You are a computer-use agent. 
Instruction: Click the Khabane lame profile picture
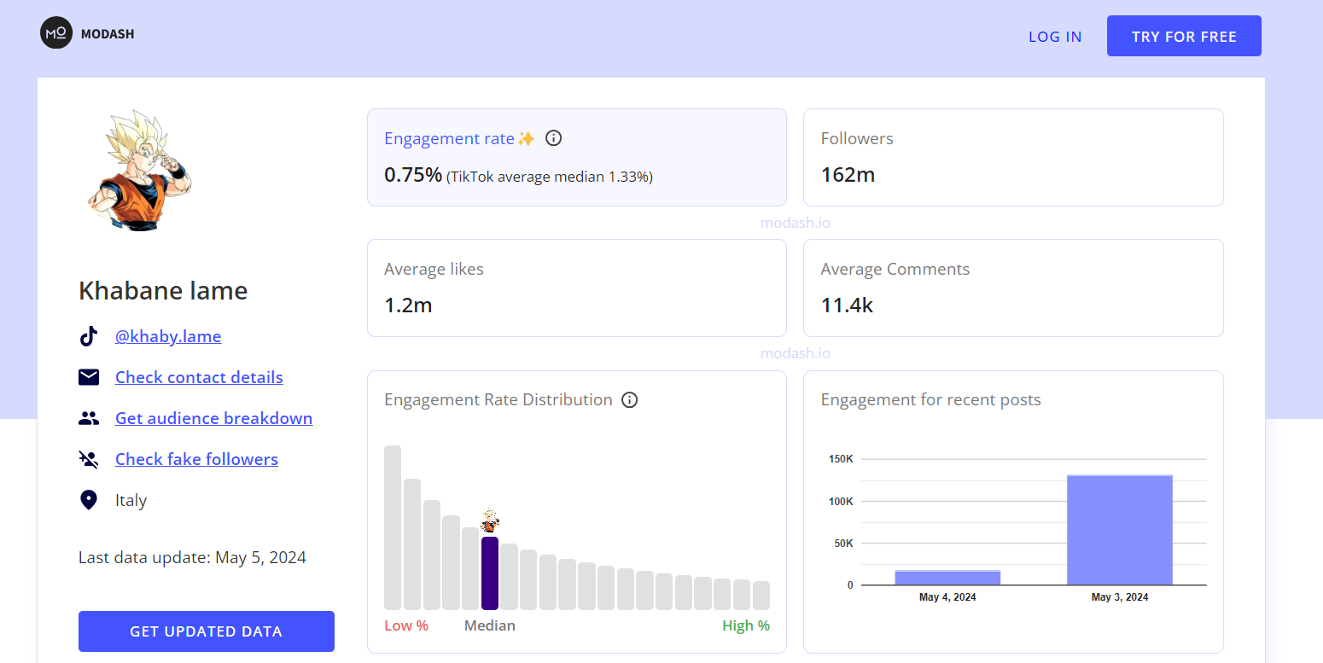pyautogui.click(x=139, y=172)
